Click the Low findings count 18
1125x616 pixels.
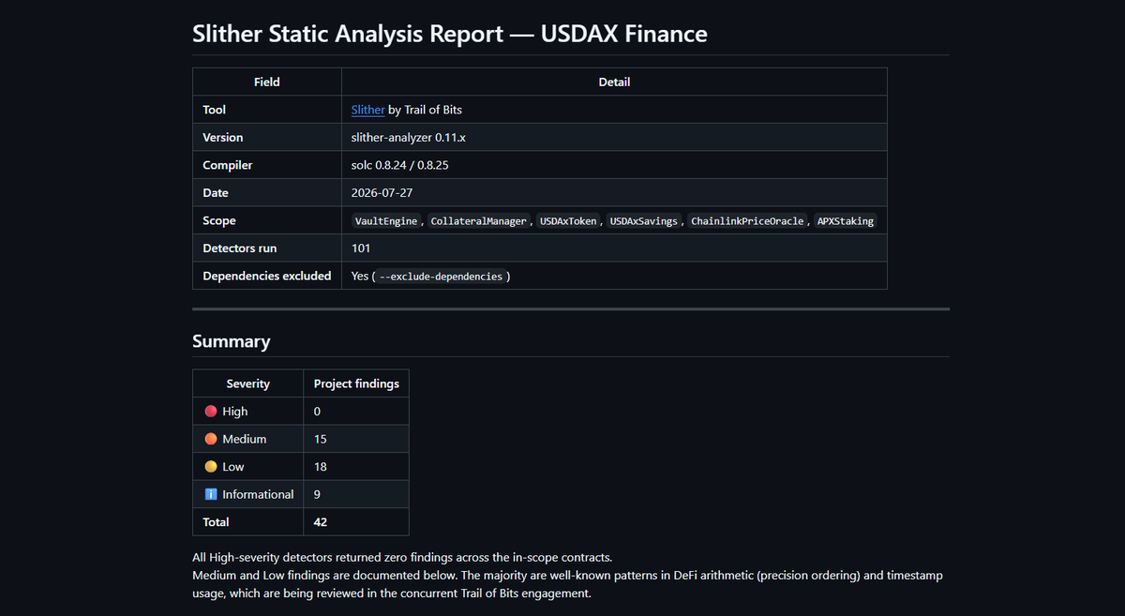point(321,466)
